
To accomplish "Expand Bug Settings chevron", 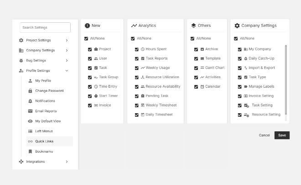I will [67, 60].
